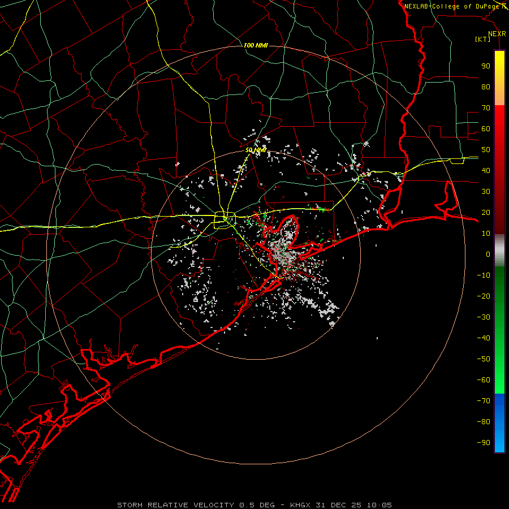This screenshot has height=509, width=509.
Task: Click the -10 value on the velocity scale
Action: [484, 275]
